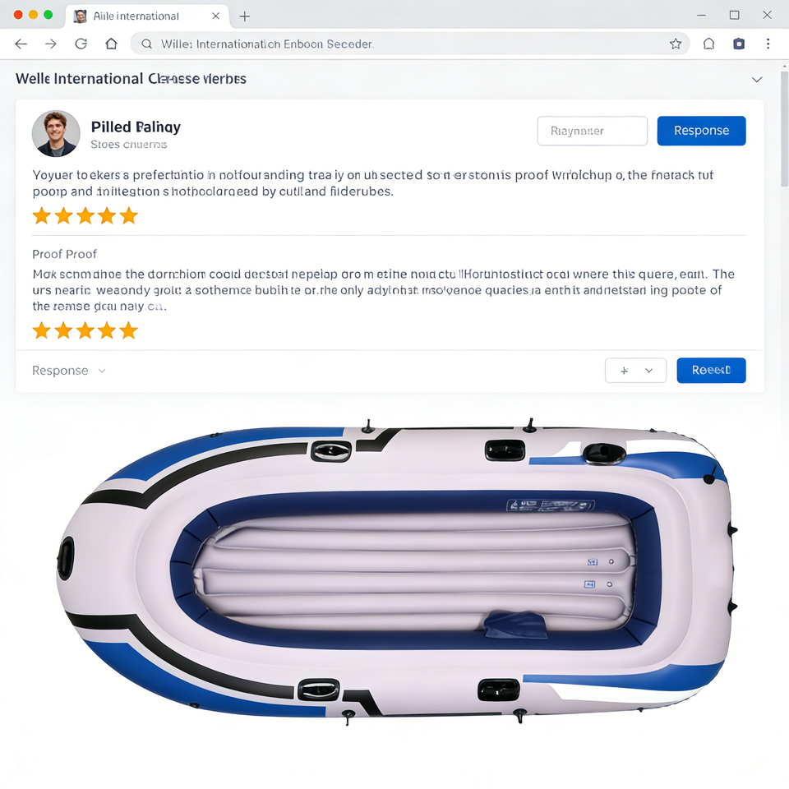Viewport: 789px width, 789px height.
Task: Expand the Response dropdown at card bottom
Action: (69, 371)
